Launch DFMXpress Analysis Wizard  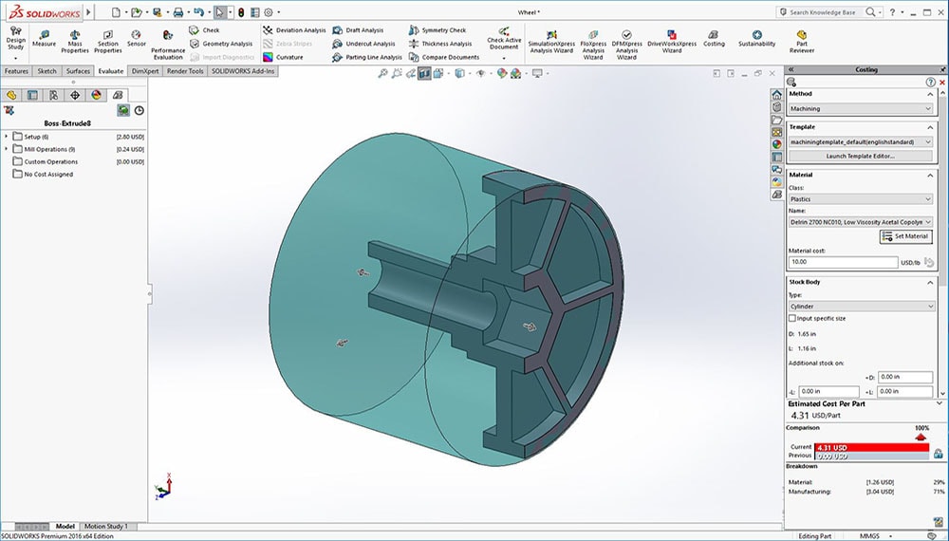626,45
